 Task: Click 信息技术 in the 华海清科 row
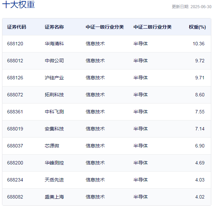click(95, 44)
